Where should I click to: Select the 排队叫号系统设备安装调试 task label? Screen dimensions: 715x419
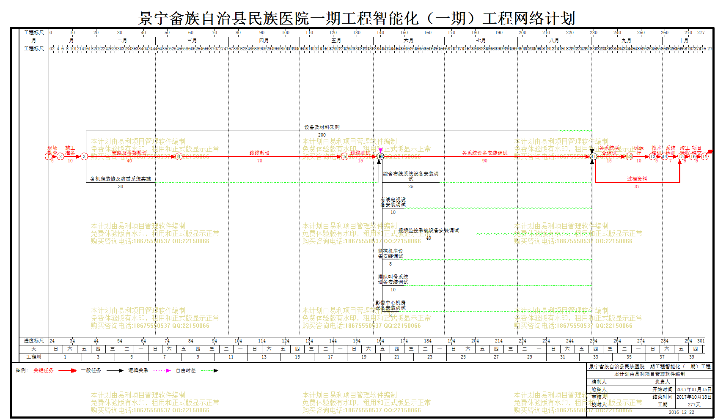(x=393, y=279)
